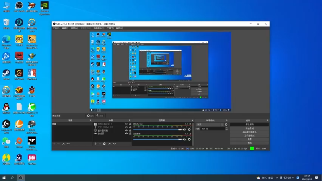Open the 视图(V) View menu

tap(74, 28)
